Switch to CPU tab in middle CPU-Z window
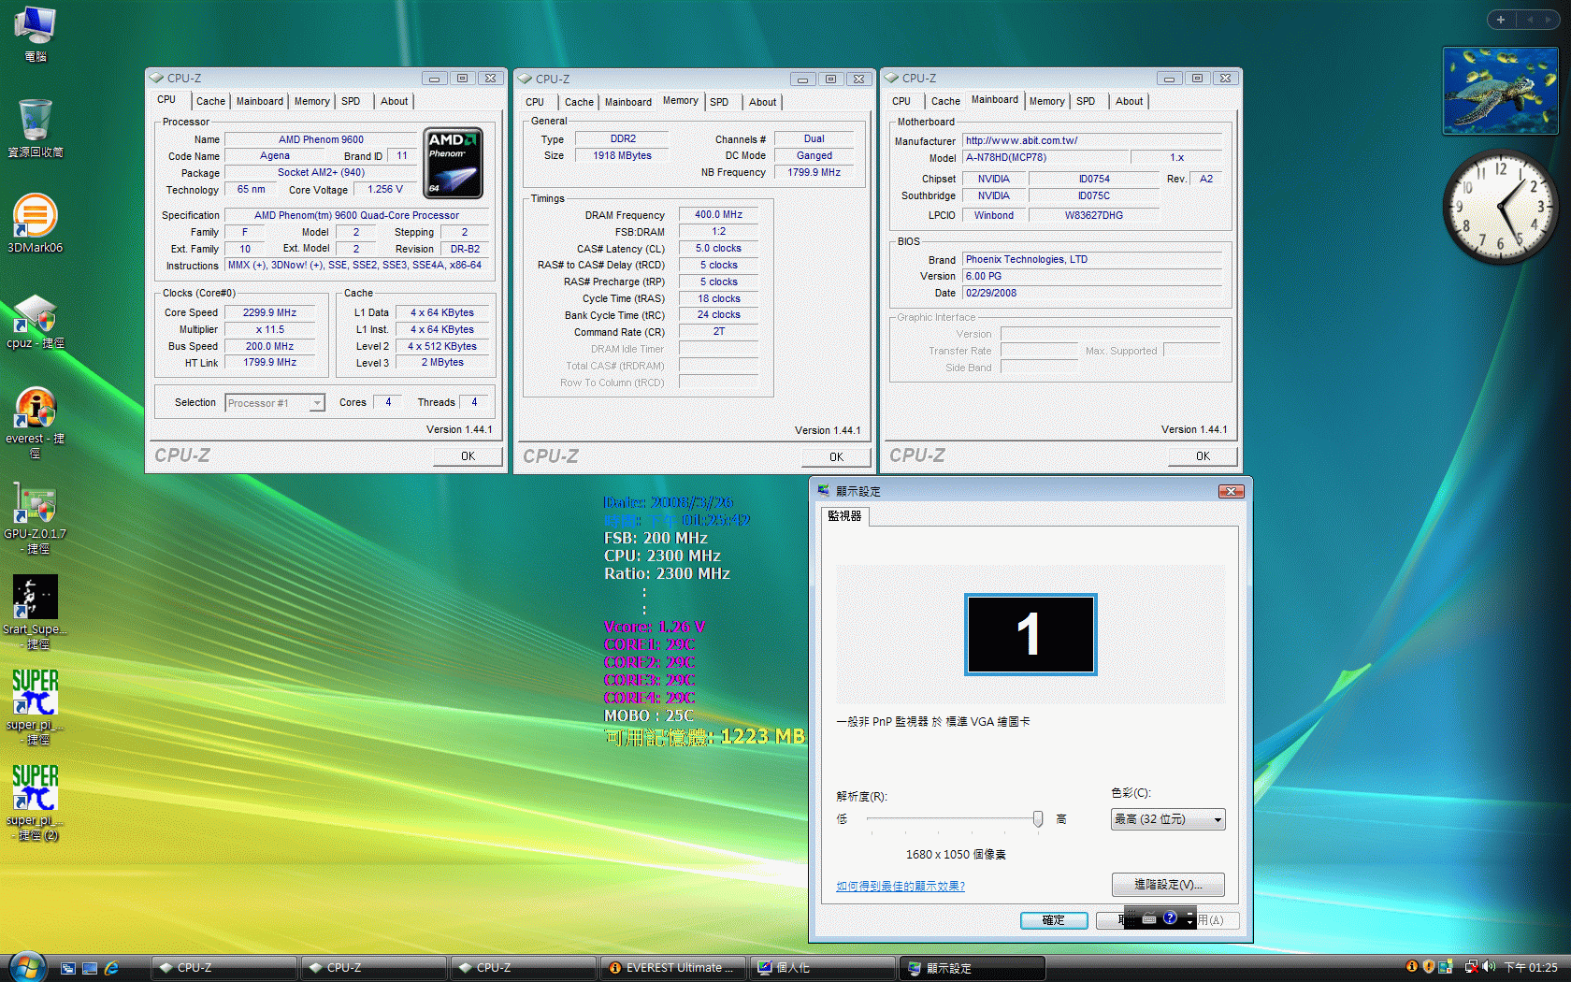The height and width of the screenshot is (982, 1571). [x=535, y=102]
